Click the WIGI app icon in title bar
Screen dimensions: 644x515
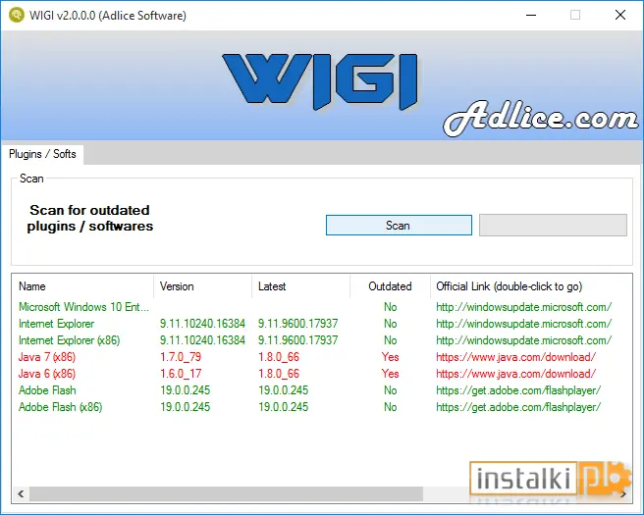click(17, 15)
